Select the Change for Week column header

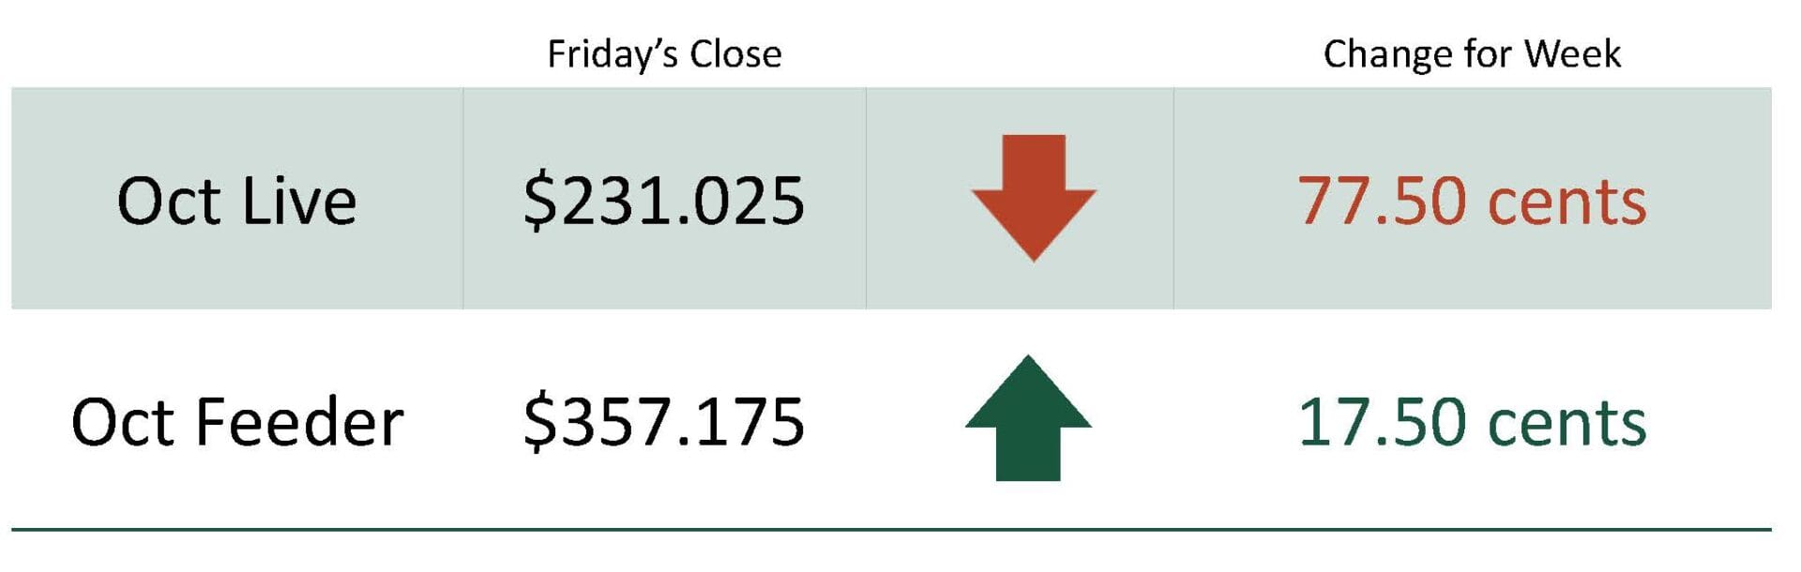(x=1471, y=54)
